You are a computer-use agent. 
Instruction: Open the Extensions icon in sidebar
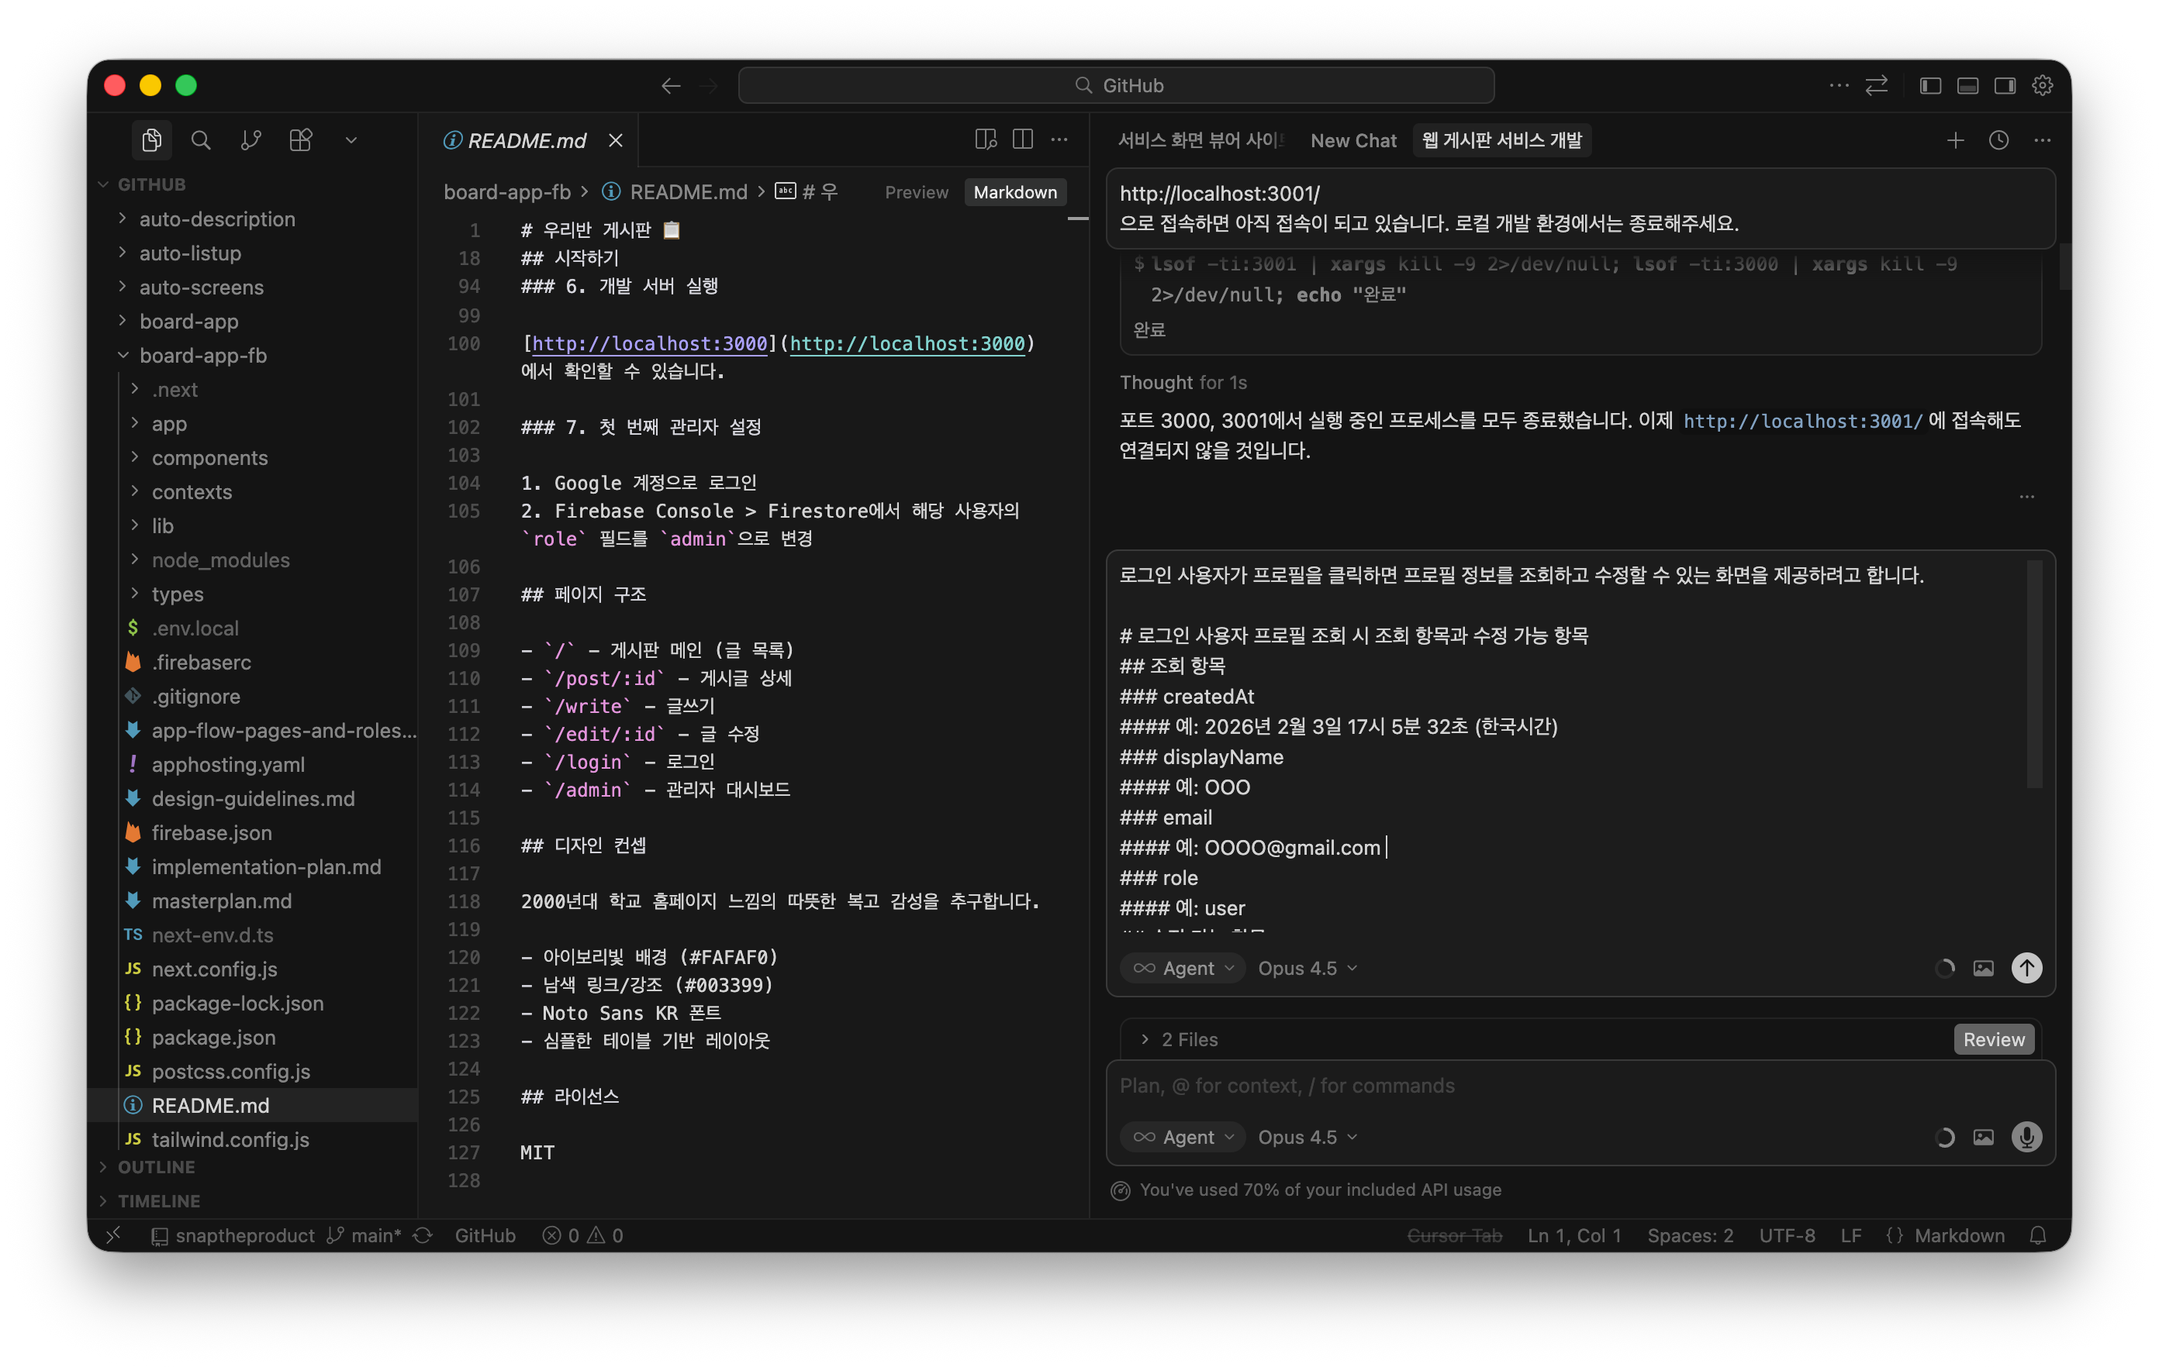click(x=300, y=139)
